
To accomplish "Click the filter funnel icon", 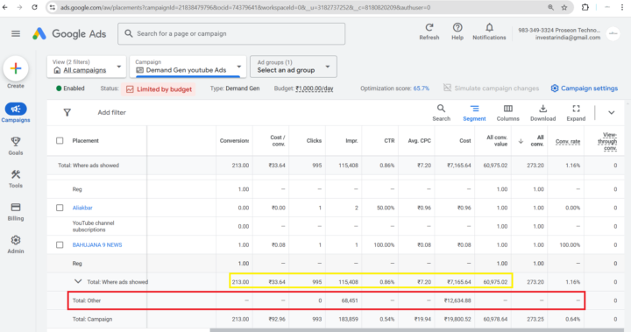I will pos(67,113).
